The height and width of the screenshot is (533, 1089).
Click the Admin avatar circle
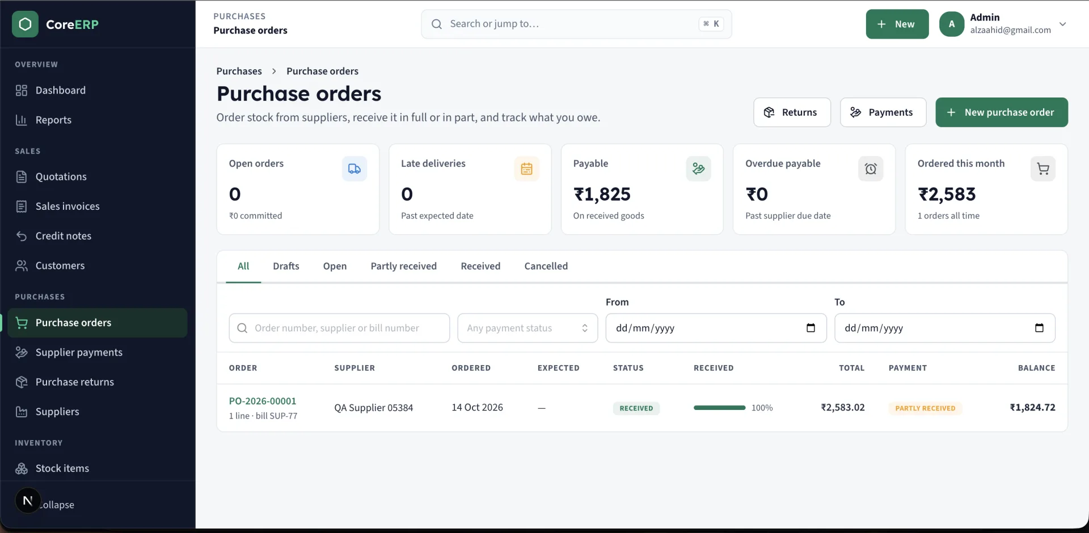click(x=952, y=24)
